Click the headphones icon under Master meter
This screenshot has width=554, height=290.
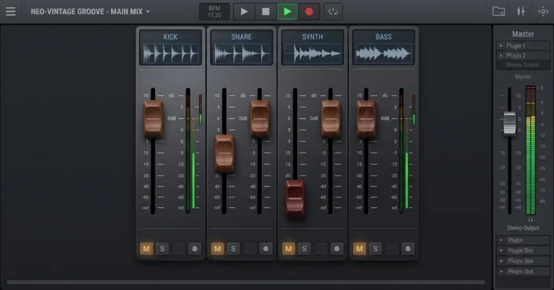(x=531, y=219)
